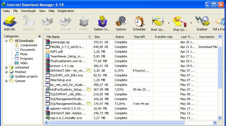
Task: Click the Compressed category icon
Action: (17, 45)
